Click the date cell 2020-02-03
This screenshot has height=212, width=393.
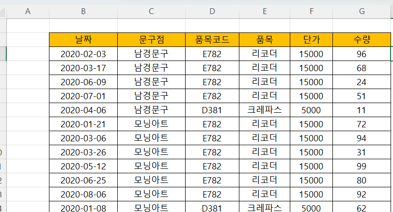[83, 54]
